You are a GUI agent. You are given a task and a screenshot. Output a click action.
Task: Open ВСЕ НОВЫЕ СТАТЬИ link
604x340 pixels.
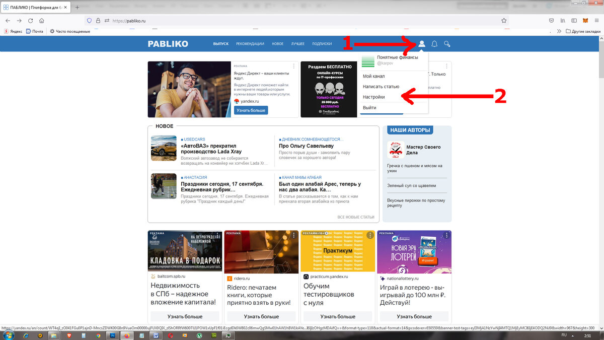pos(356,217)
